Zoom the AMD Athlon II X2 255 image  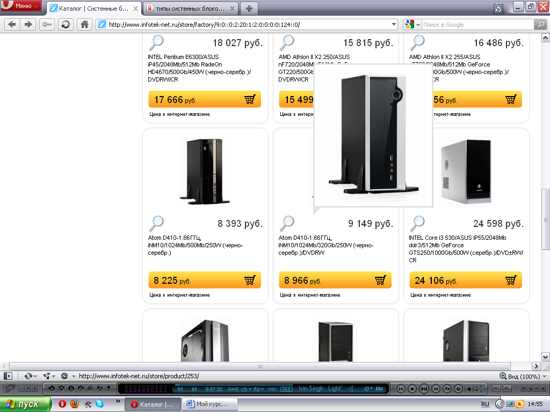click(x=417, y=43)
